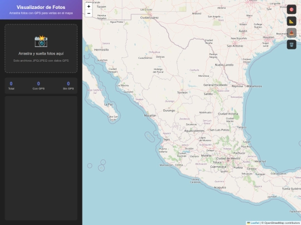Image resolution: width=301 pixels, height=225 pixels.
Task: Click the greyed-out export tray button
Action: (x=292, y=33)
